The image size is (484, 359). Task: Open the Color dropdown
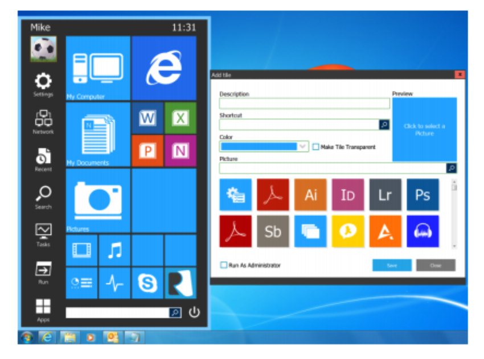click(302, 147)
